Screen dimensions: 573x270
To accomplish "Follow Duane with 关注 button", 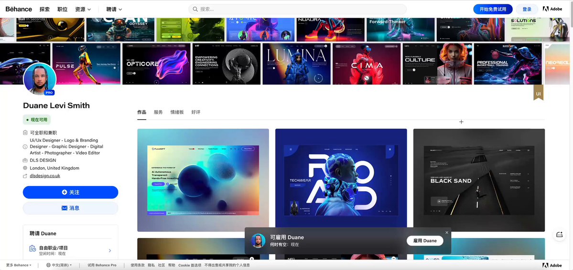I will (71, 192).
